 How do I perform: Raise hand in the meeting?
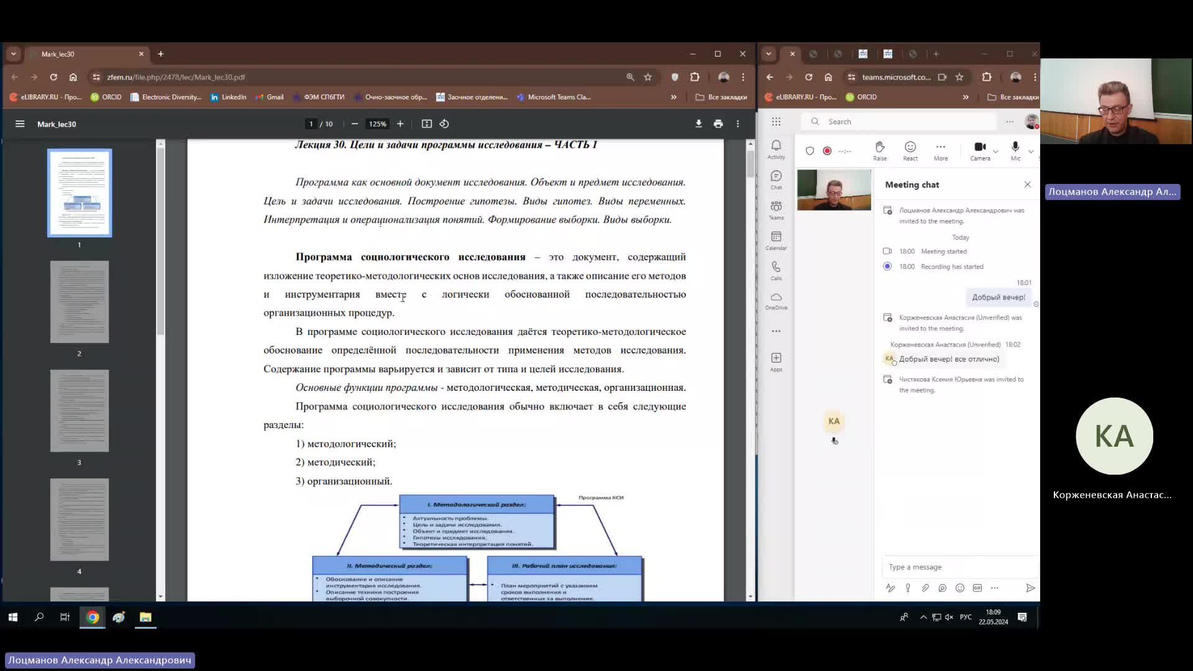880,150
